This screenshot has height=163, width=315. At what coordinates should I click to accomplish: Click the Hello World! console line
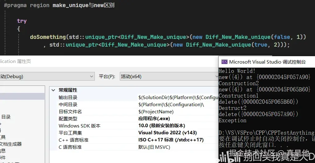[x=237, y=71]
